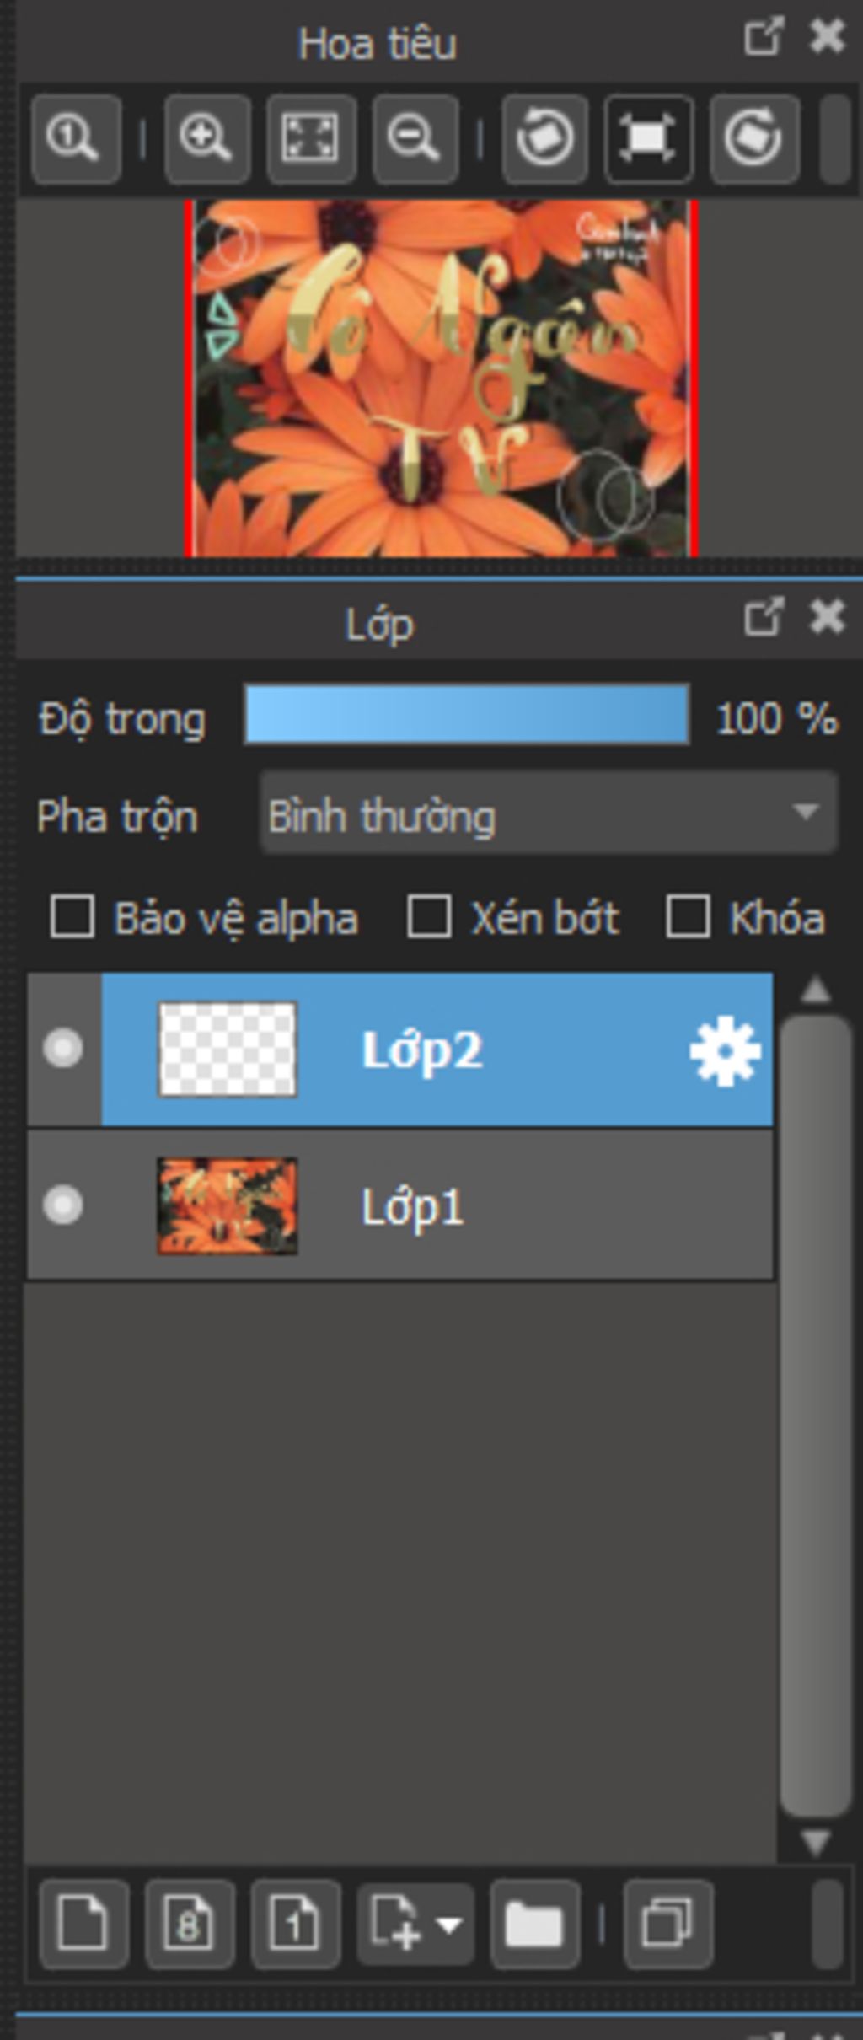Rotate canvas left in navigator
The height and width of the screenshot is (2040, 863).
[x=545, y=139]
